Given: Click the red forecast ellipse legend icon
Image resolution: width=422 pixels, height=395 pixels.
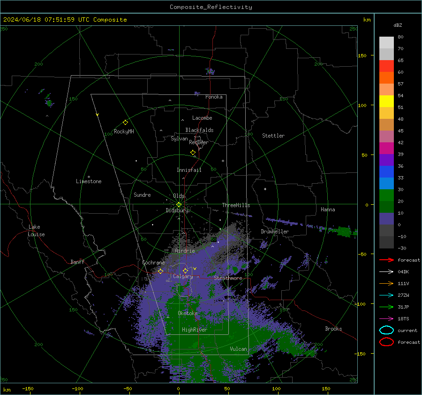Looking at the screenshot, I should point(386,342).
